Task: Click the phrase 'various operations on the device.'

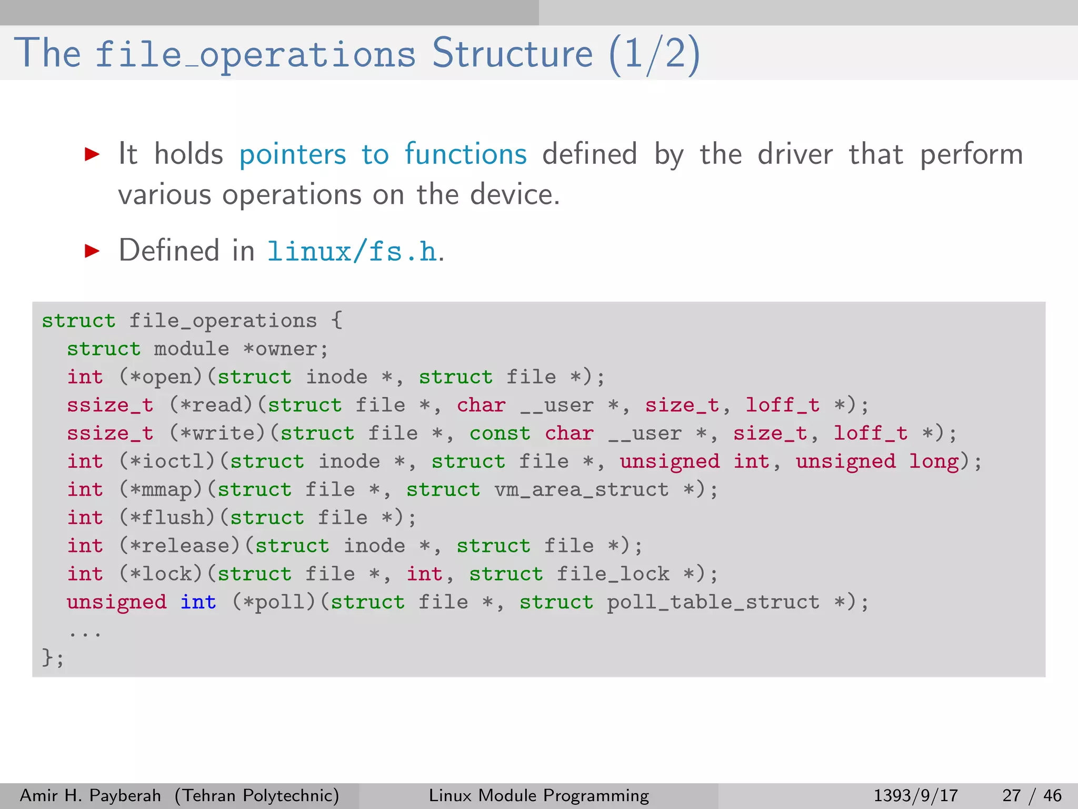Action: click(339, 194)
